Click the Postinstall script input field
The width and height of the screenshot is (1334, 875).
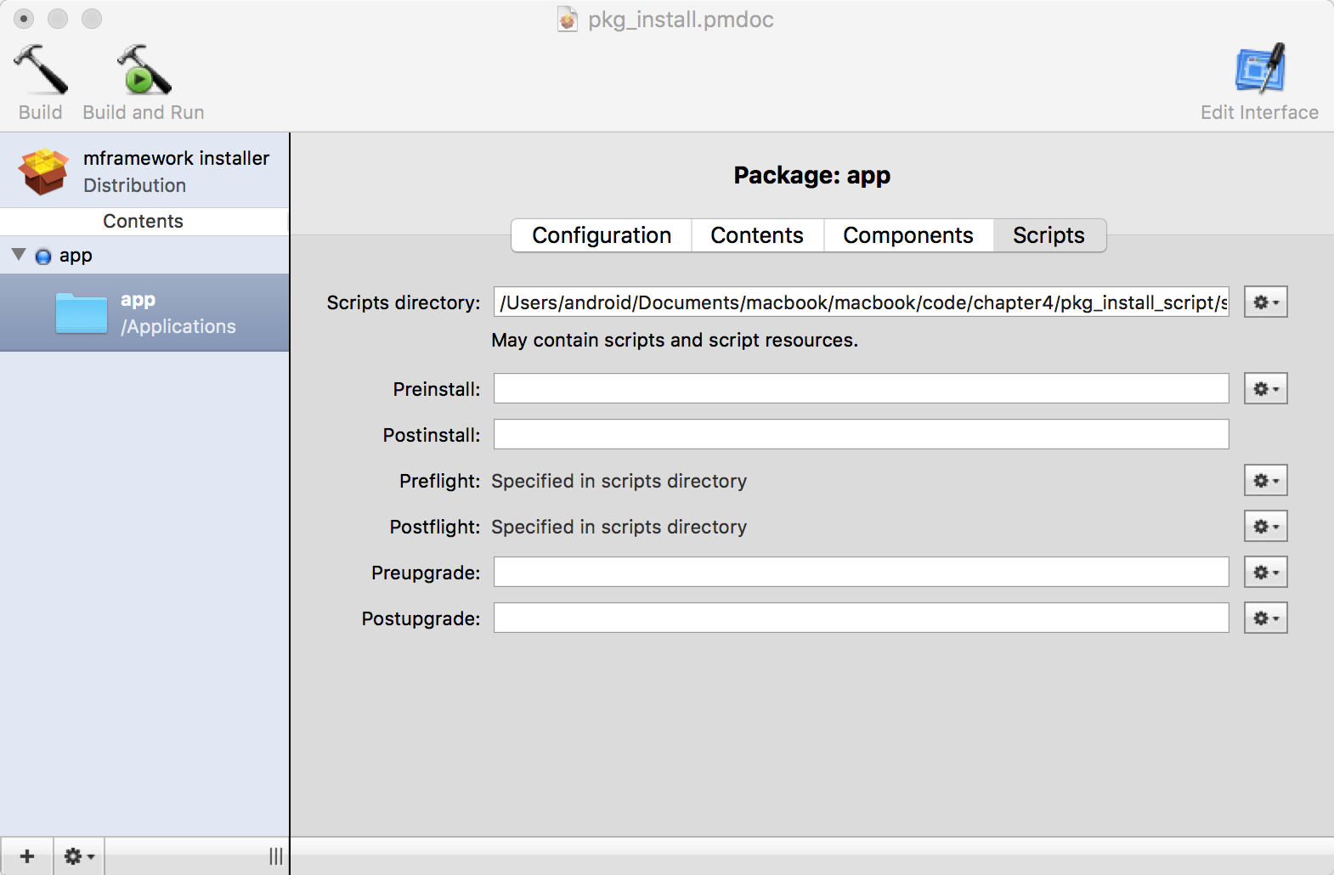861,435
